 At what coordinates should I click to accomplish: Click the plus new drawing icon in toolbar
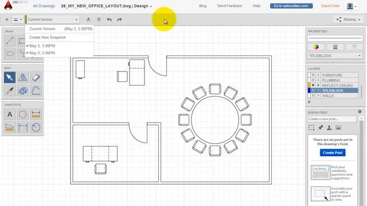(x=7, y=19)
